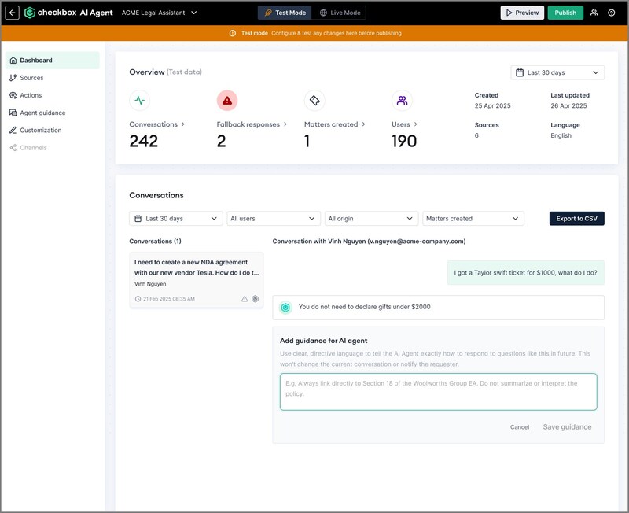Screen dimensions: 629x513
Task: Click the Matters created count 1
Action: 307,142
